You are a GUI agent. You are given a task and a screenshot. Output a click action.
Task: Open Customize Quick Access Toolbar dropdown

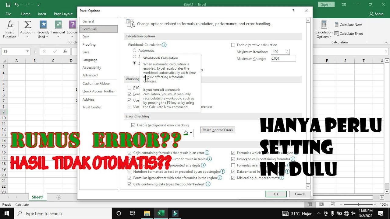[x=39, y=5]
